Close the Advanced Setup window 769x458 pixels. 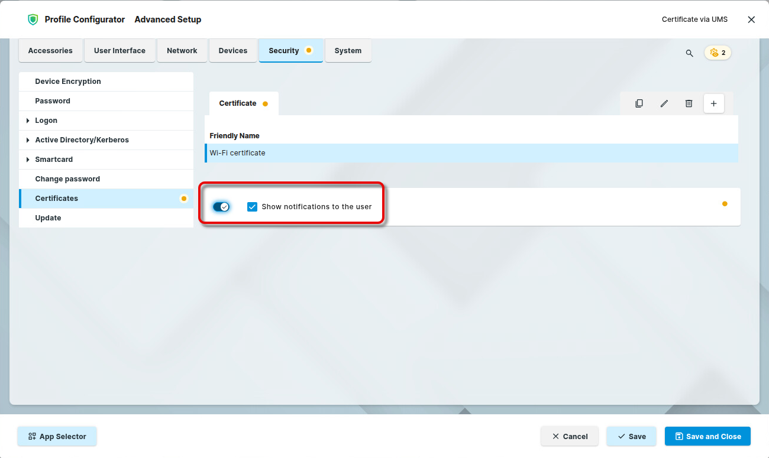click(x=751, y=20)
